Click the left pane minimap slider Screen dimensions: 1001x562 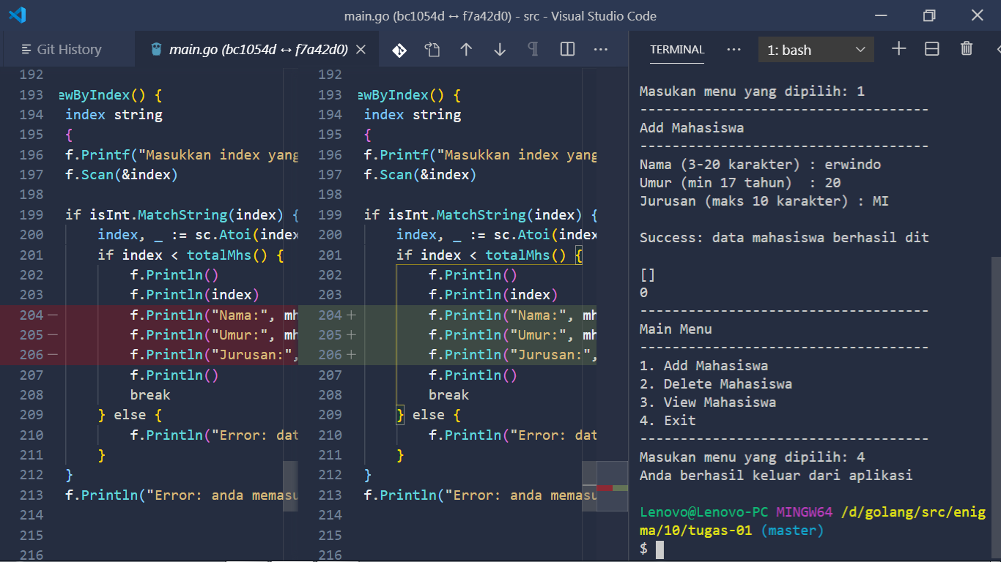(291, 486)
